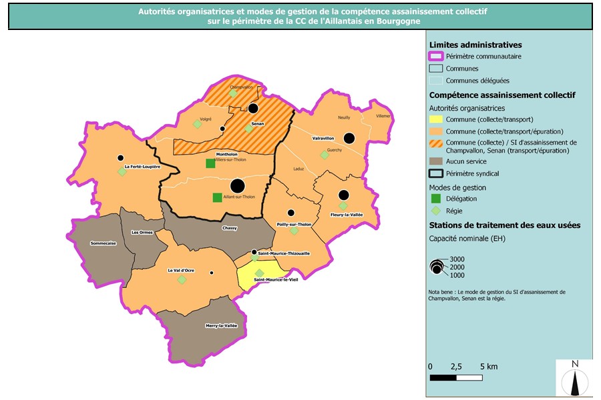Click the '5 km' scale label

click(x=489, y=366)
